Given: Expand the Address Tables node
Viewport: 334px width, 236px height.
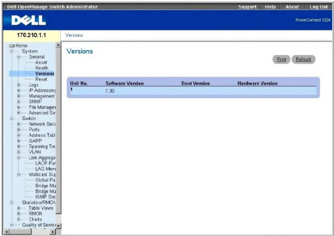Looking at the screenshot, I should [19, 135].
